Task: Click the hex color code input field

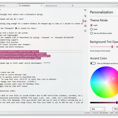Action: 115,109
